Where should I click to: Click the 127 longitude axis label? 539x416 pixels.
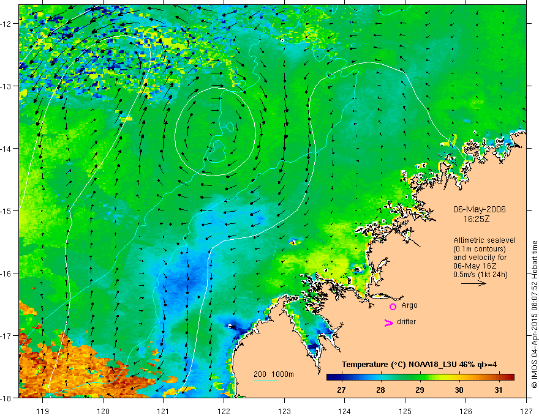click(526, 411)
